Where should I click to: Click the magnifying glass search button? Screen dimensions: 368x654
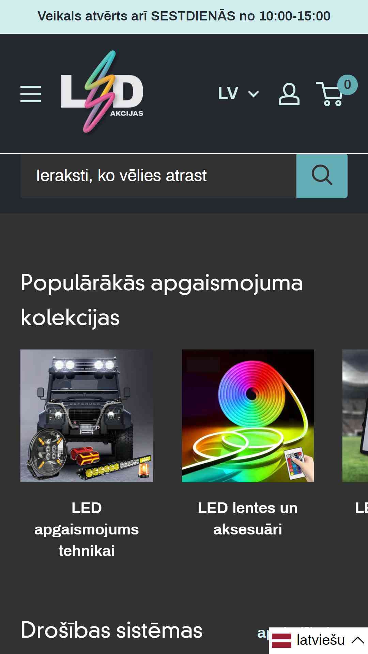point(322,176)
